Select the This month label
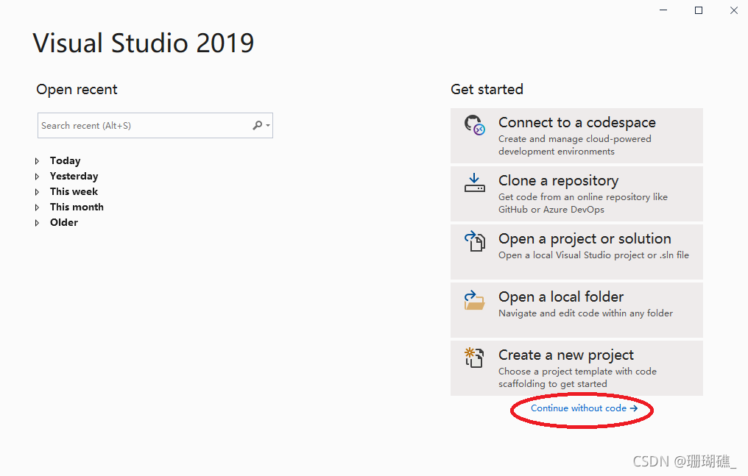This screenshot has width=748, height=476. click(x=77, y=207)
